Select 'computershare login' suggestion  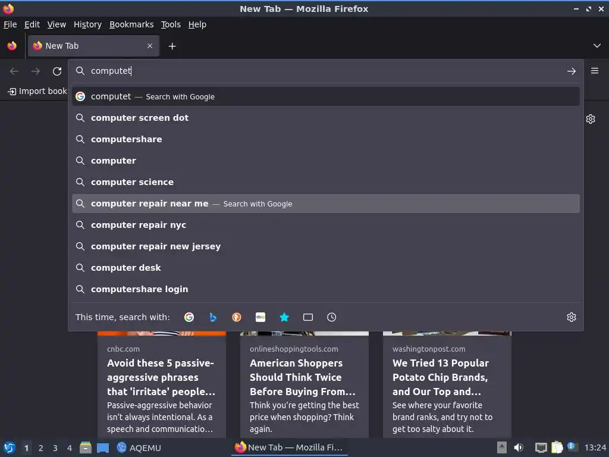326,289
